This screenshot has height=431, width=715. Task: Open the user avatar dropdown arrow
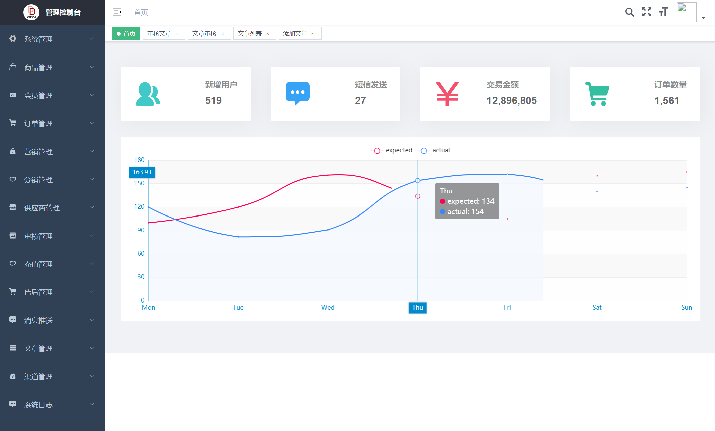pyautogui.click(x=704, y=18)
